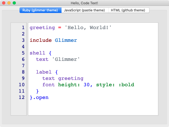
Task: Click line number 8 in the gutter
Action: click(x=23, y=72)
